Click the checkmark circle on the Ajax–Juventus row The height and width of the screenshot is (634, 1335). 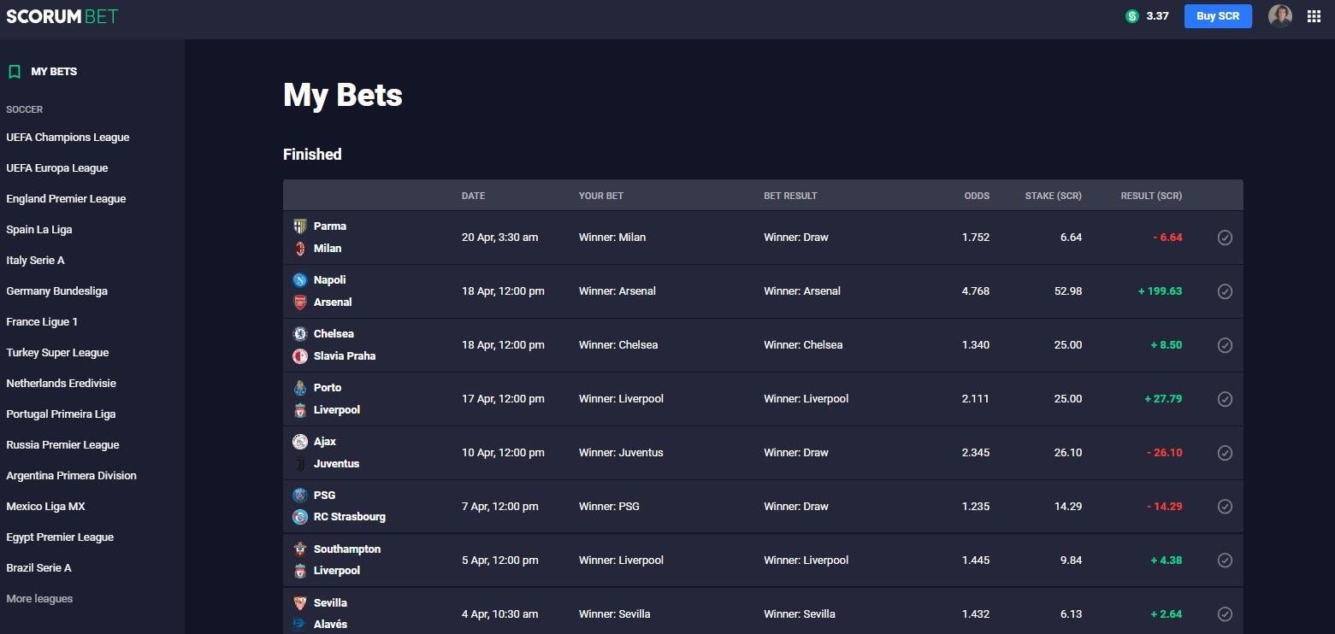[1225, 453]
